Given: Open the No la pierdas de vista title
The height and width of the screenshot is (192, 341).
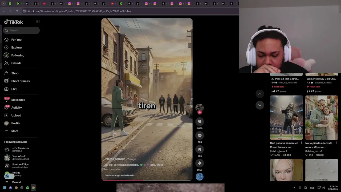Looking at the screenshot, I should [x=319, y=145].
